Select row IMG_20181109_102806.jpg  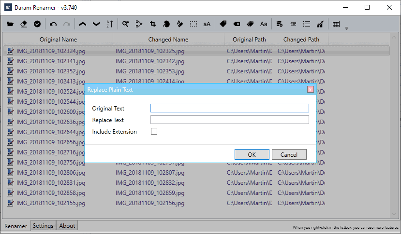tap(196, 173)
